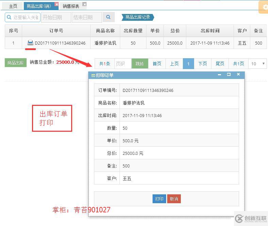Screen dimensions: 268x226
Task: Click the table cell 王五 in the row
Action: click(x=242, y=43)
